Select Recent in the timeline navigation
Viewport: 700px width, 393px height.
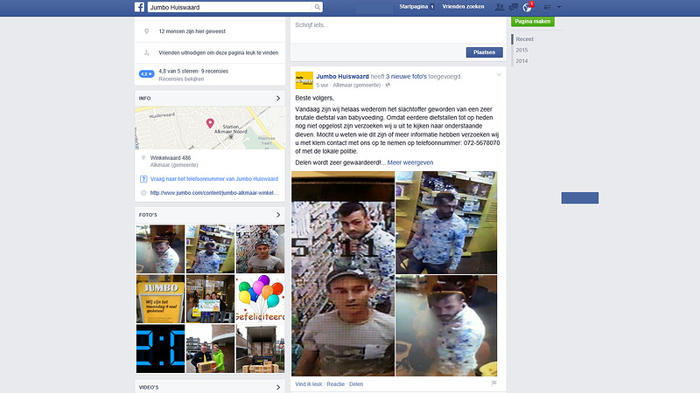click(x=524, y=39)
